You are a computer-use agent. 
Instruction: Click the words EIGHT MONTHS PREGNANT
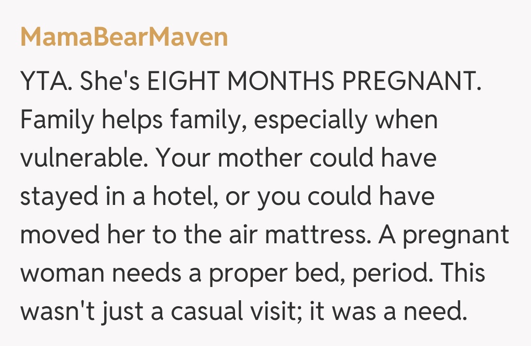[x=314, y=83]
